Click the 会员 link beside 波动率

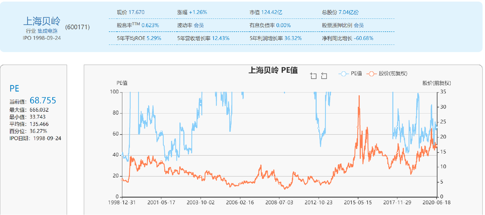199,25
